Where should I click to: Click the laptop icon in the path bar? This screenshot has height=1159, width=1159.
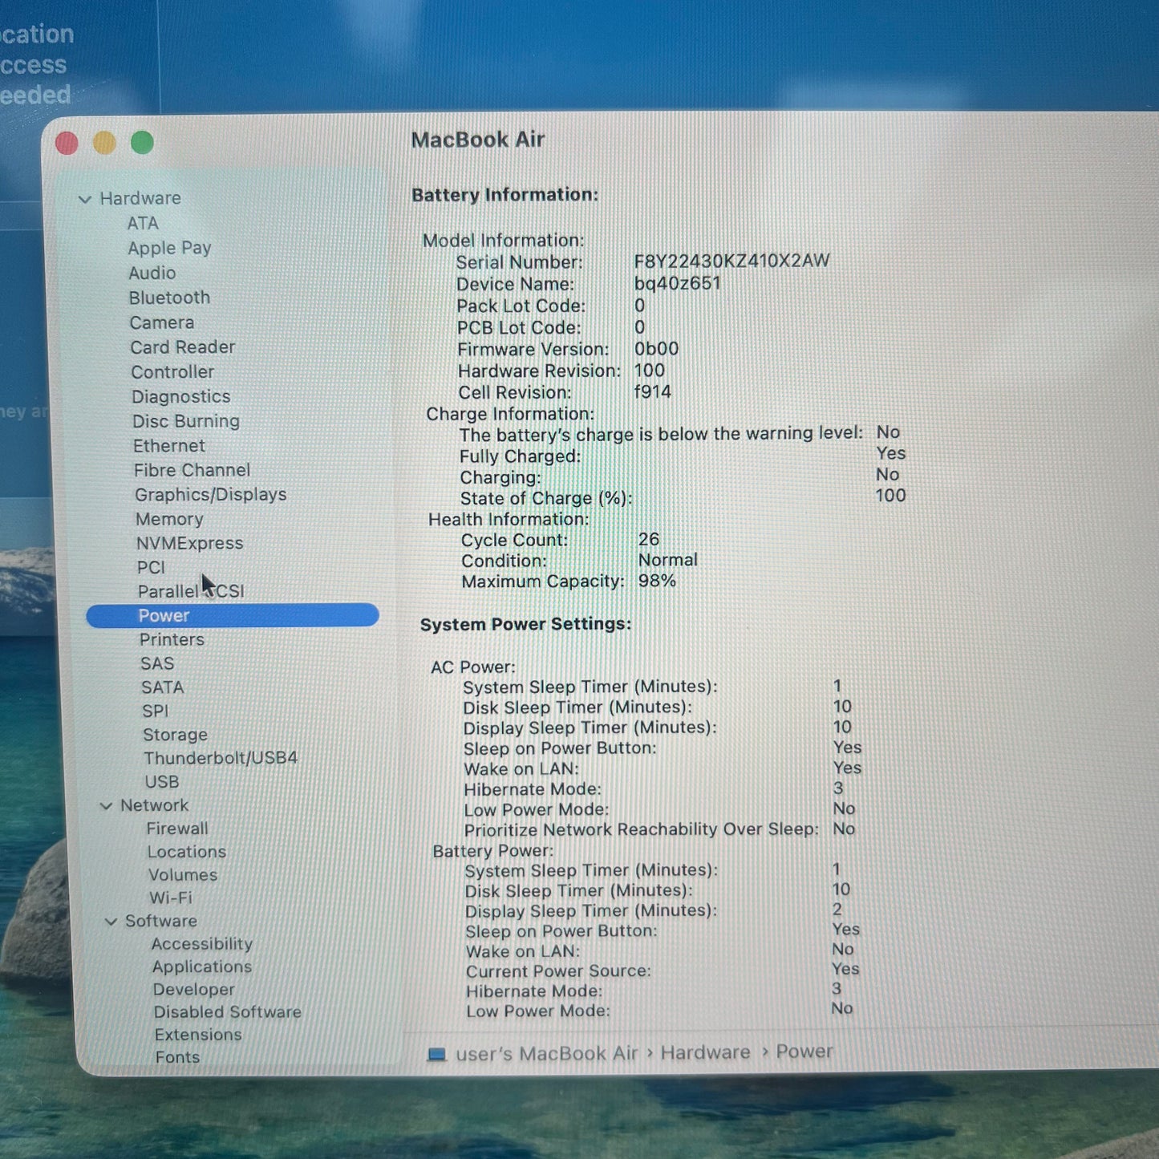click(437, 1055)
